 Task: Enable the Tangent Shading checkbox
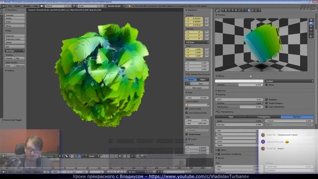click(266, 103)
